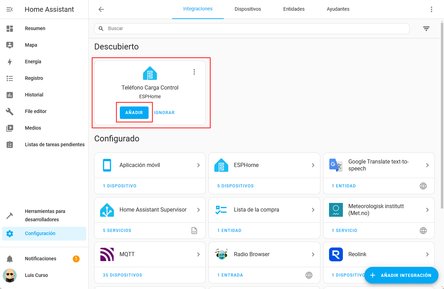Open File editor wrench icon
This screenshot has height=289, width=444.
10,111
